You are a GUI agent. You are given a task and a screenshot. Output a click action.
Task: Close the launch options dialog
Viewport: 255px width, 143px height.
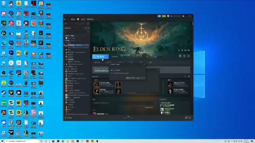pyautogui.click(x=144, y=65)
